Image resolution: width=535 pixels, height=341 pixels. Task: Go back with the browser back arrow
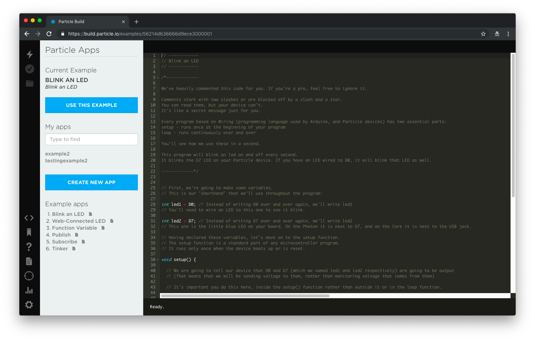coord(27,34)
